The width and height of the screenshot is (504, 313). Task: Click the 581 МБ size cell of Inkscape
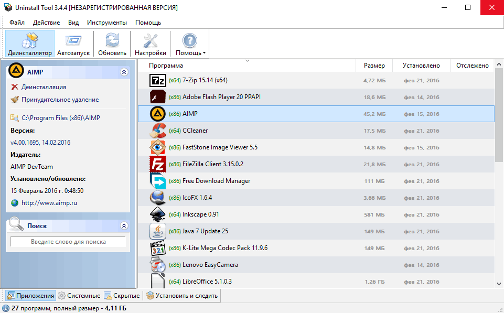click(x=374, y=214)
